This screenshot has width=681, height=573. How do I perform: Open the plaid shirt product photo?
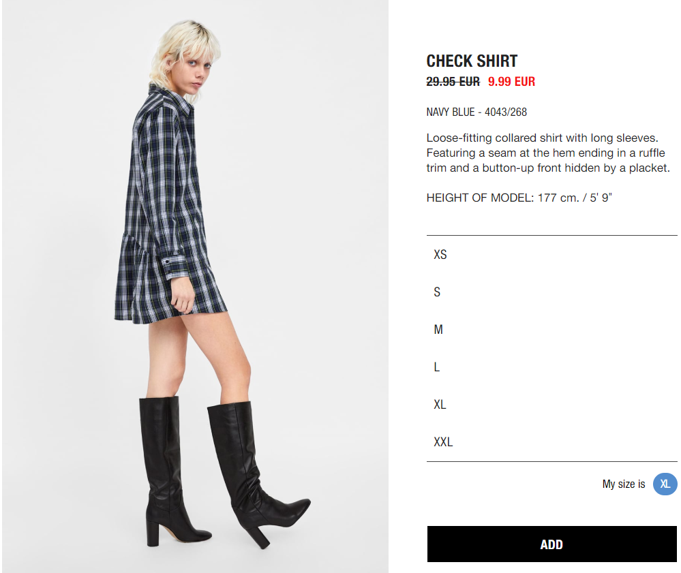coord(195,286)
